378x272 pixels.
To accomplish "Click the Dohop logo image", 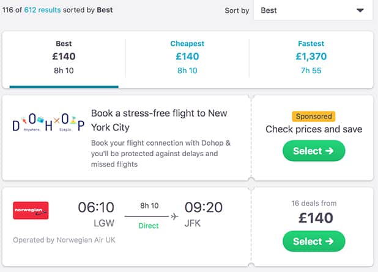I will pos(46,125).
